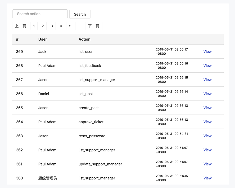Select user name Jack in row 369

(x=42, y=51)
